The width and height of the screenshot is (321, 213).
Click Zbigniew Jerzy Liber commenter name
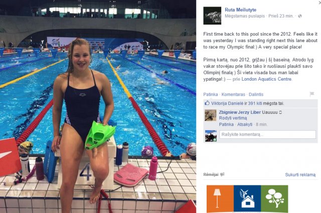pyautogui.click(x=240, y=112)
